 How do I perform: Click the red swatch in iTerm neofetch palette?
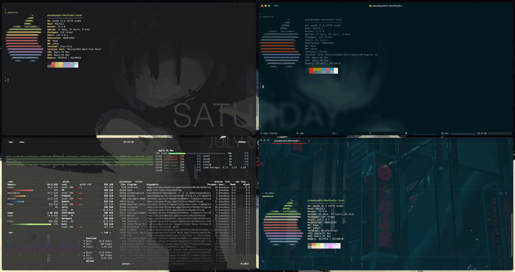(311, 71)
